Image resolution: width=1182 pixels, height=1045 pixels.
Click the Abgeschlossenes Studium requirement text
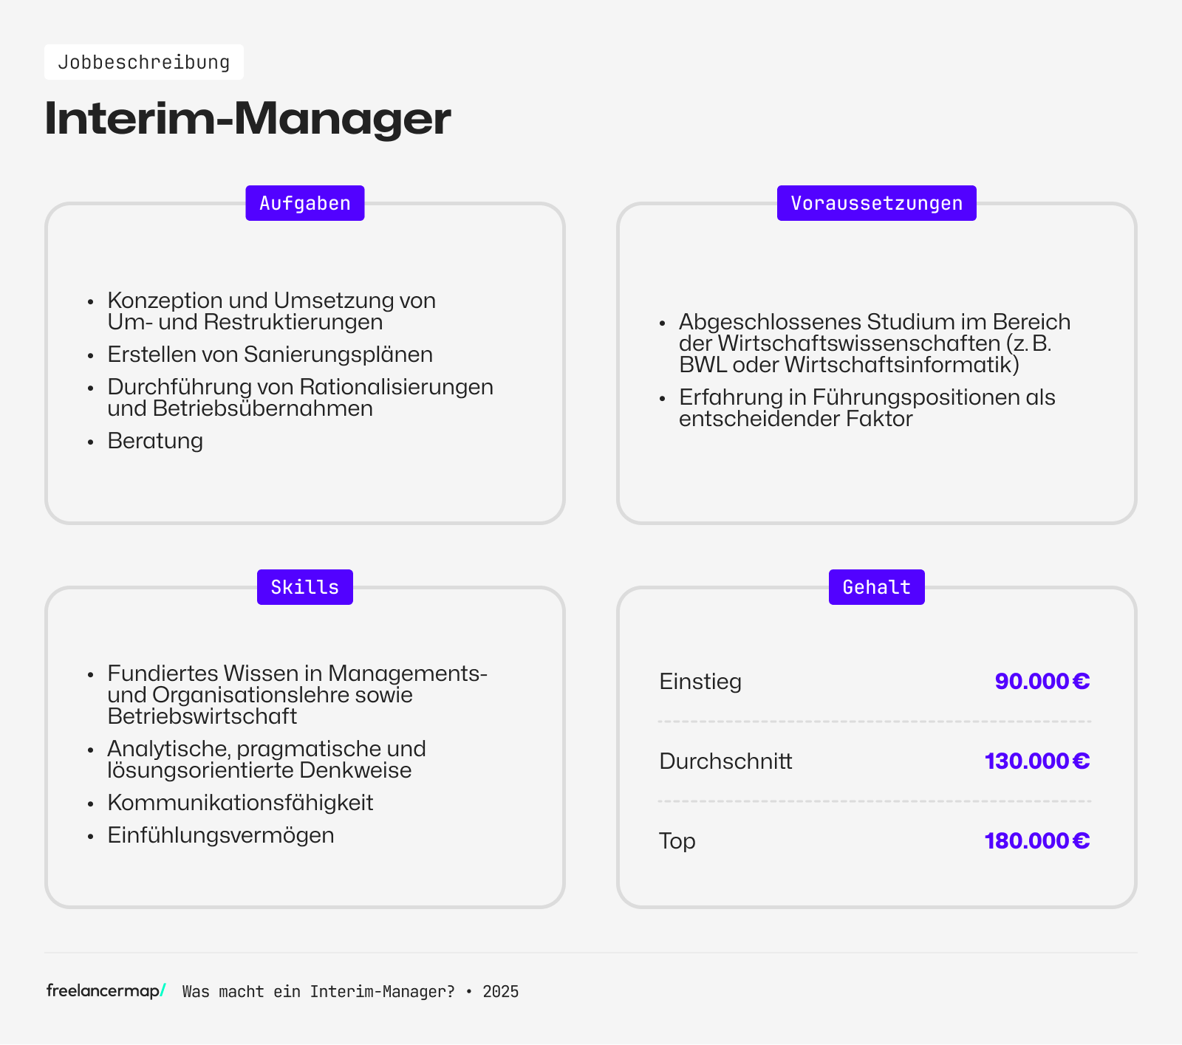point(874,343)
